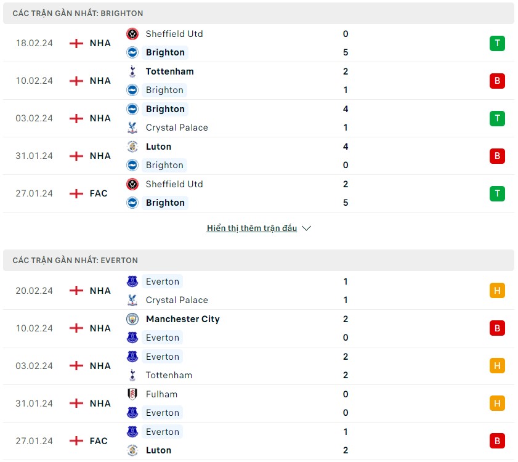Click Sheffield Utd crest in 18.02.24 match
Image resolution: width=518 pixels, height=462 pixels.
point(132,34)
